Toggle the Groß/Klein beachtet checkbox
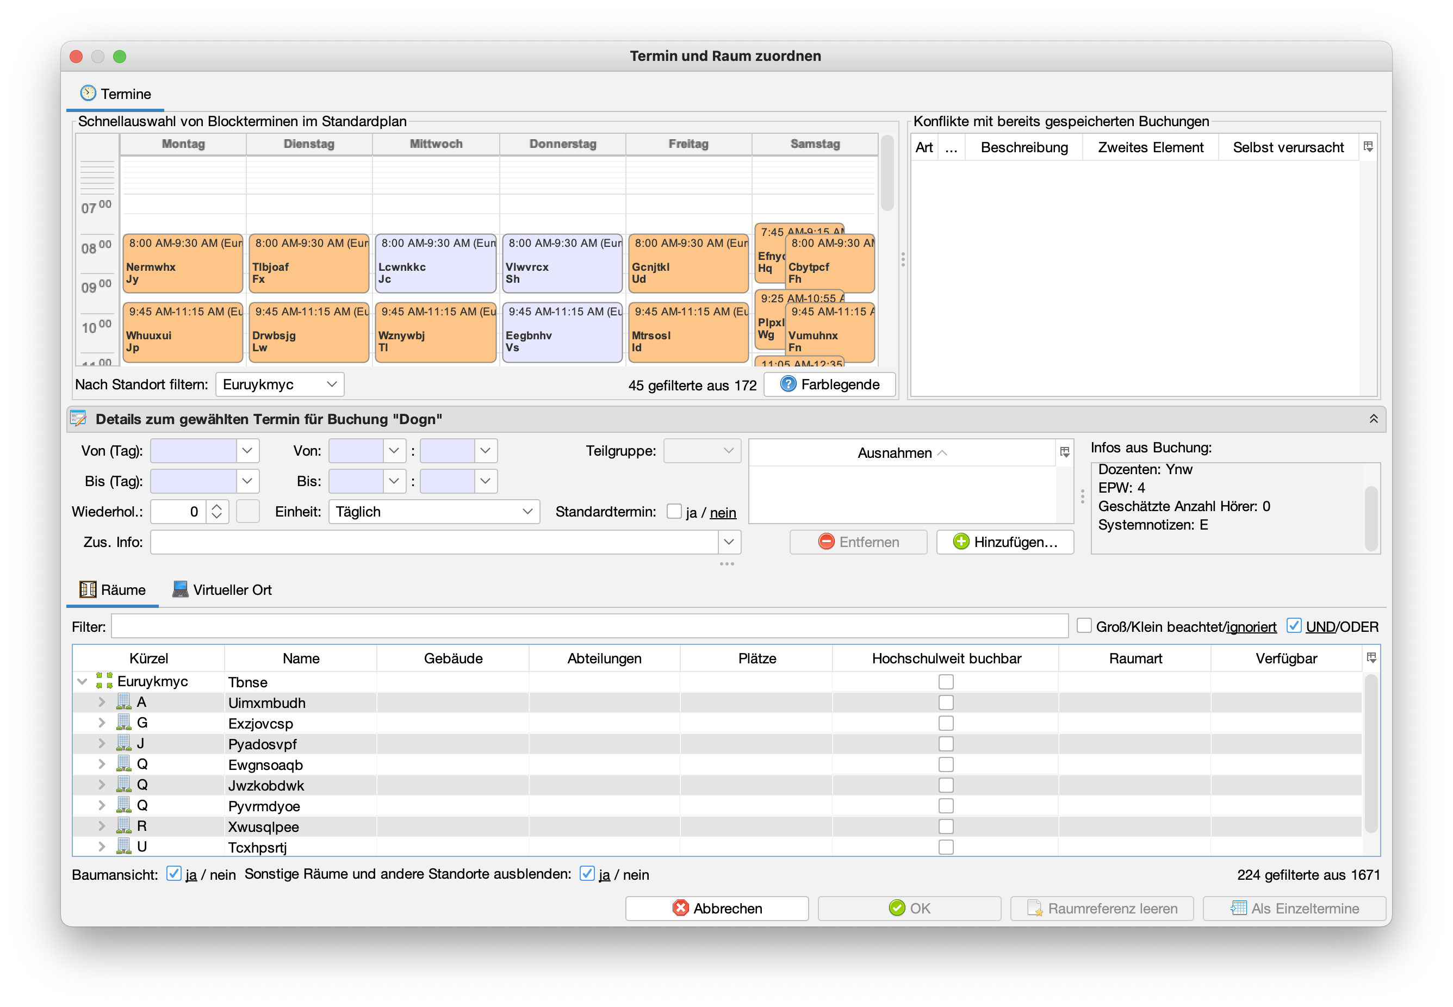This screenshot has height=1007, width=1453. [1084, 626]
